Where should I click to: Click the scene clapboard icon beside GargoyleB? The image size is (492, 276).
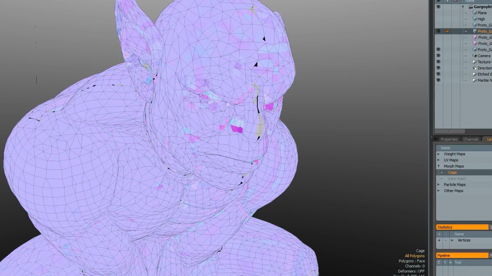[471, 7]
